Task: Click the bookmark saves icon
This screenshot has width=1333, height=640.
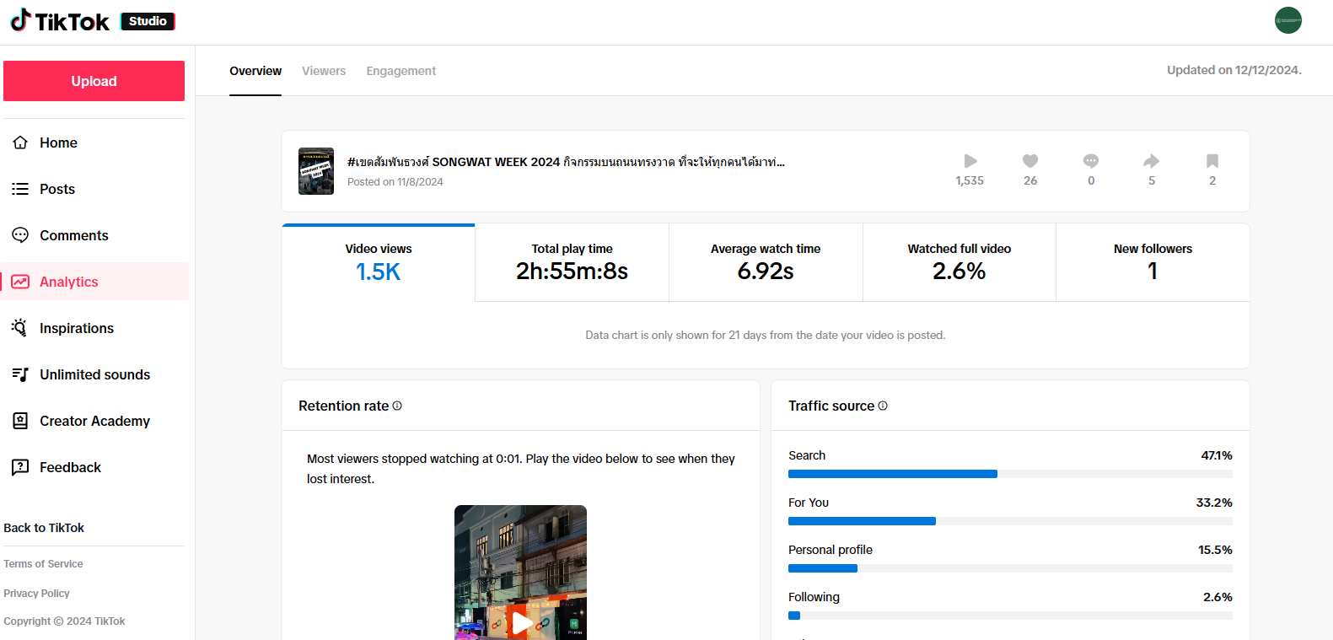Action: coord(1212,161)
